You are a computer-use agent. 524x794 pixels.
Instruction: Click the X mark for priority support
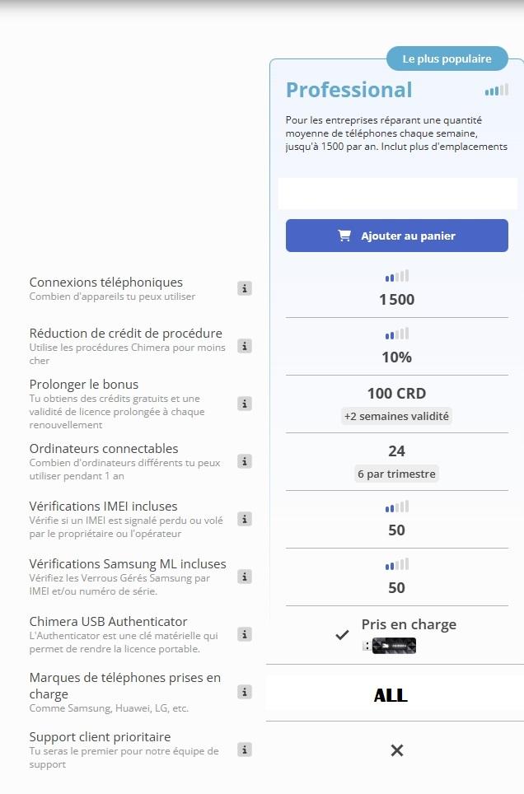coord(397,750)
